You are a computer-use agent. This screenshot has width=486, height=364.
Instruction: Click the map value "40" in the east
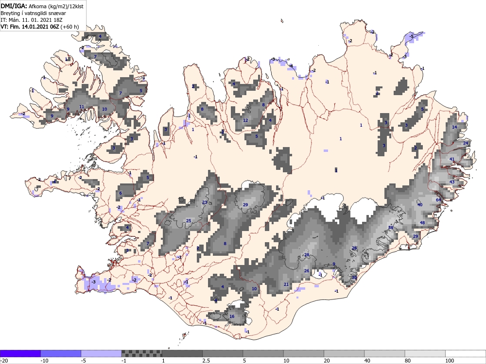pyautogui.click(x=420, y=205)
